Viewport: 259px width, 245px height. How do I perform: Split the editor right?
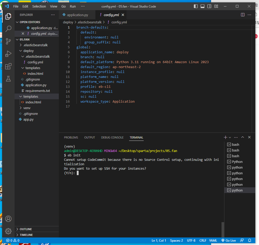point(243,15)
